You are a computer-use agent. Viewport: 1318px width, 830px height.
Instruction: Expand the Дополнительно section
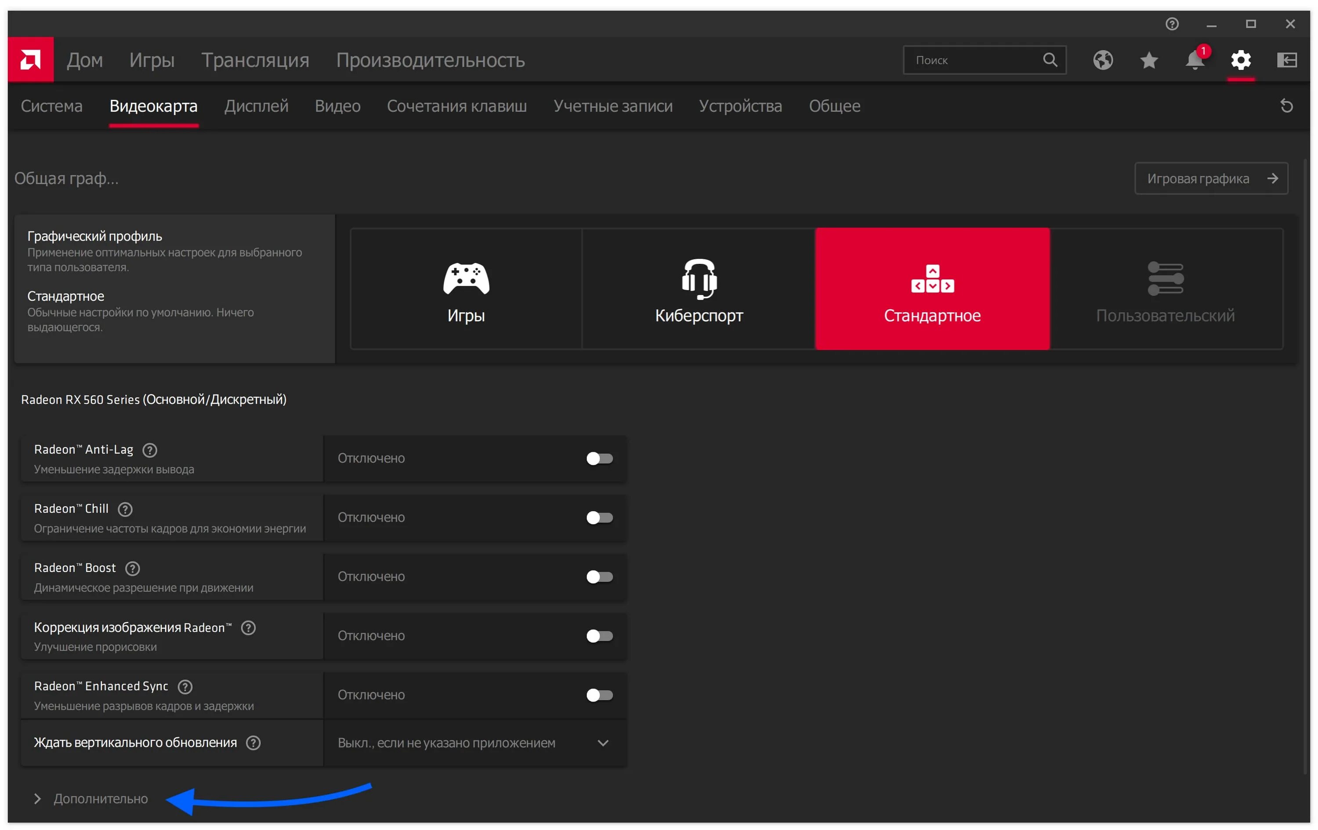(x=100, y=798)
